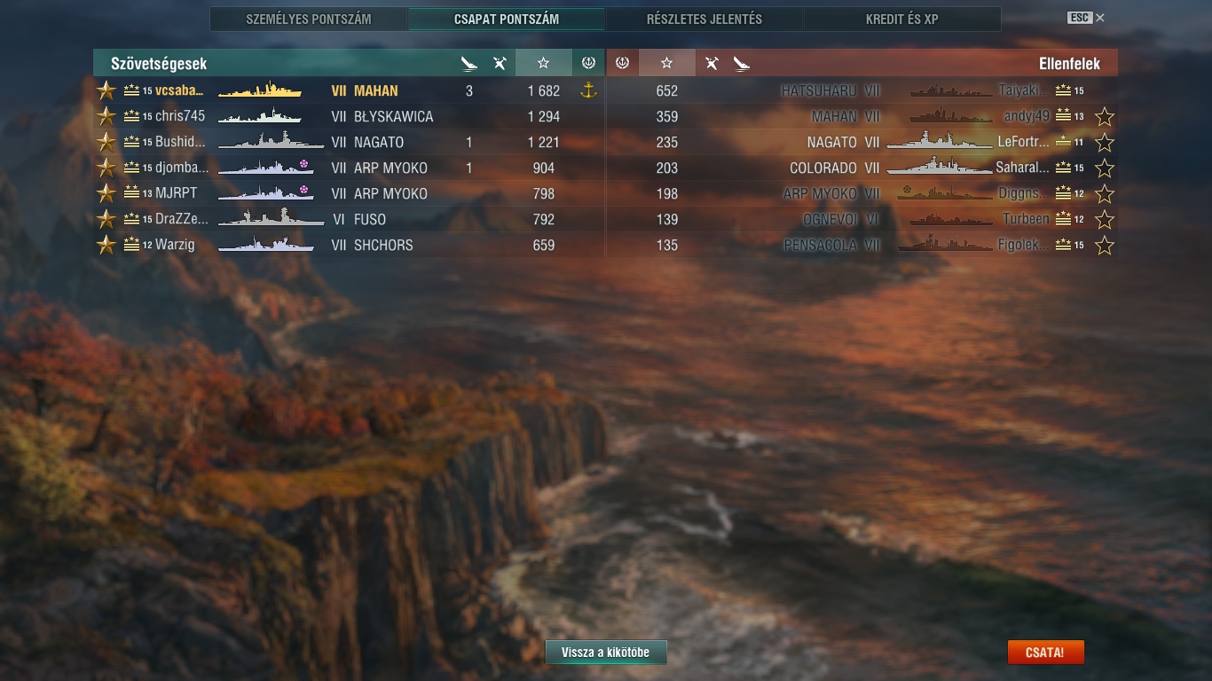
Task: Sort enemies by base capture icon
Action: coord(622,63)
